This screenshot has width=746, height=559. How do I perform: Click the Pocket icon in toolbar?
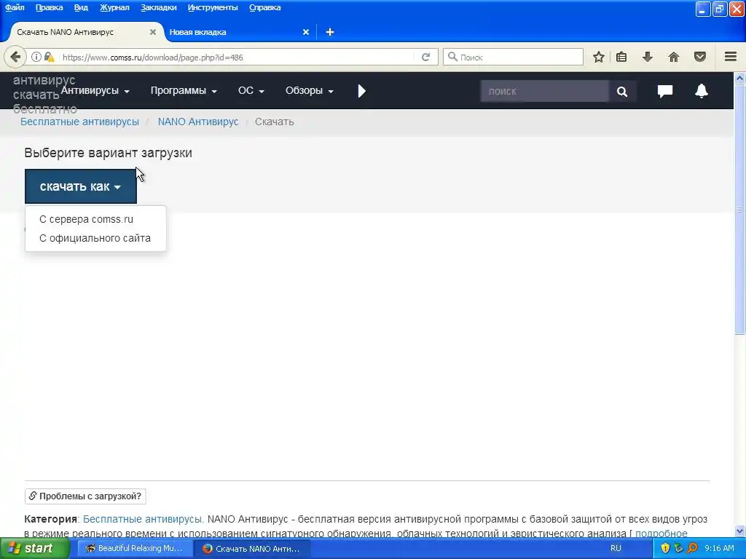point(700,57)
